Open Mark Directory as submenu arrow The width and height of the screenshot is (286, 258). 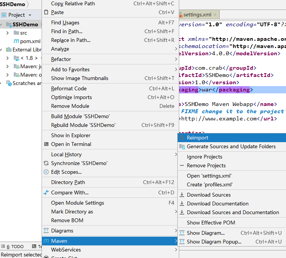(x=176, y=212)
